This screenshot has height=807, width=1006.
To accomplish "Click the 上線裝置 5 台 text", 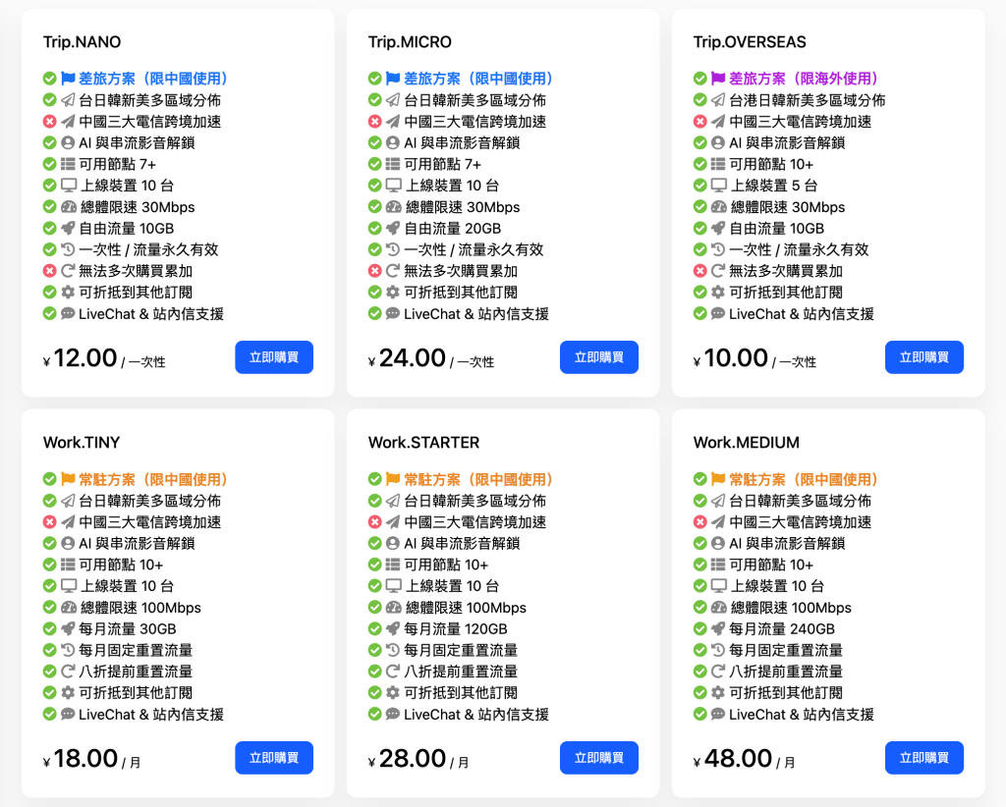I will (774, 186).
